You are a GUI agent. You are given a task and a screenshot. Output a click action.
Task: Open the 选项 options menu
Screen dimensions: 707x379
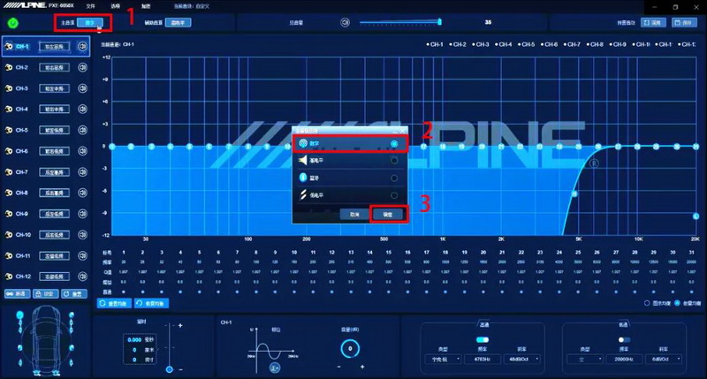click(x=116, y=6)
